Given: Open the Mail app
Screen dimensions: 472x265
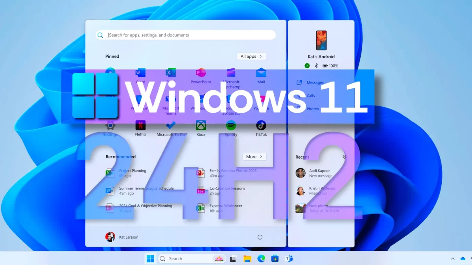Looking at the screenshot, I should pos(261,75).
